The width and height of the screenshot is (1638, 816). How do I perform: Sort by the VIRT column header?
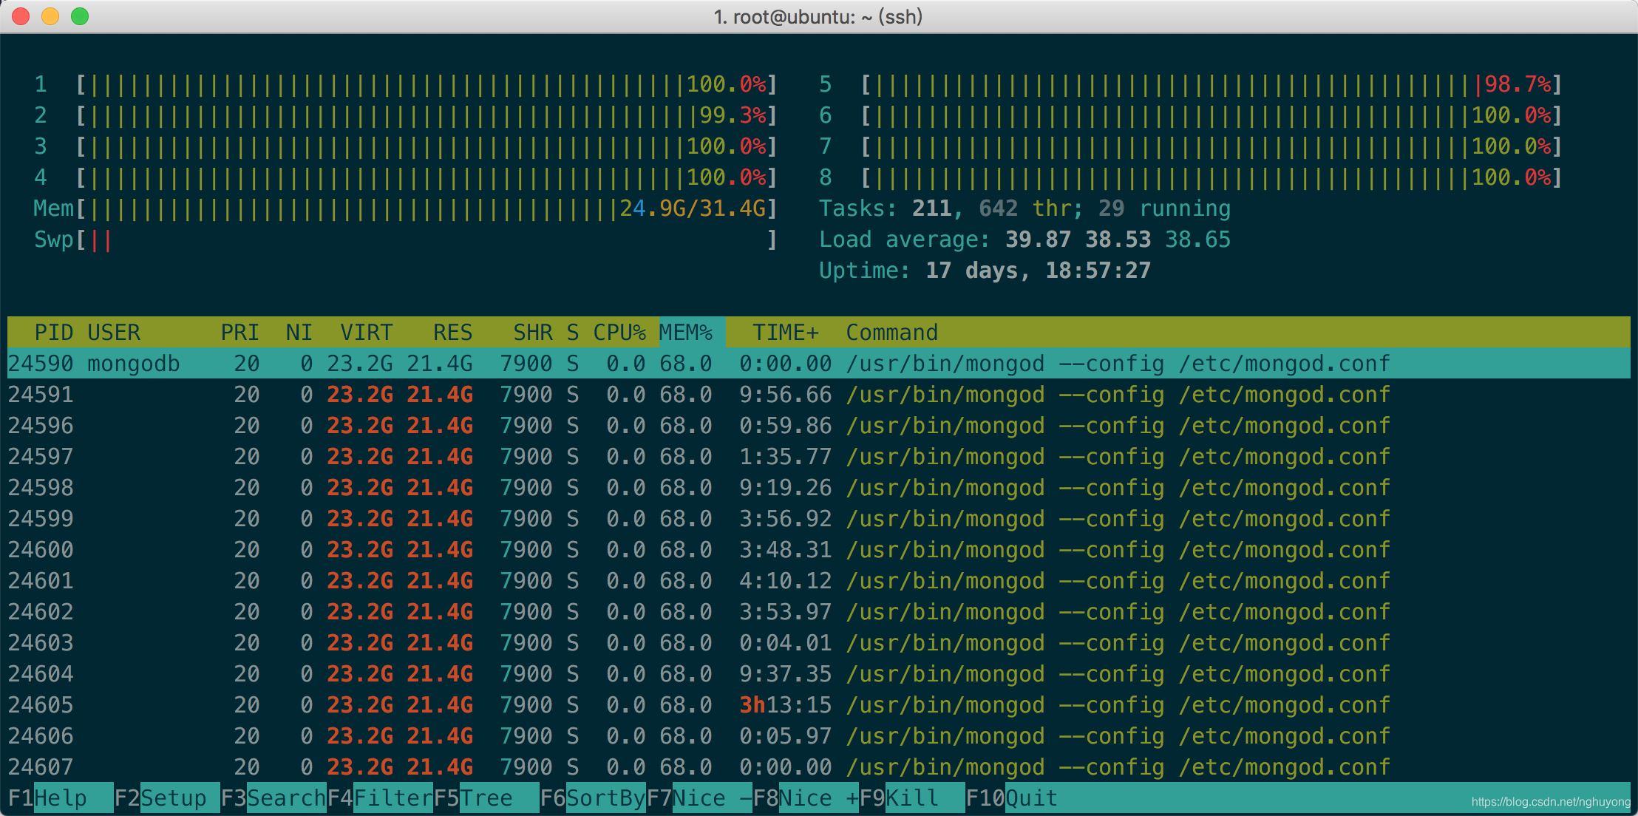point(367,333)
